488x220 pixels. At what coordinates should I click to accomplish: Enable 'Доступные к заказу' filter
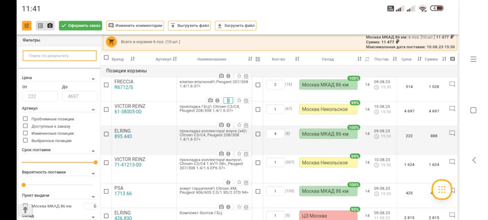click(x=25, y=126)
